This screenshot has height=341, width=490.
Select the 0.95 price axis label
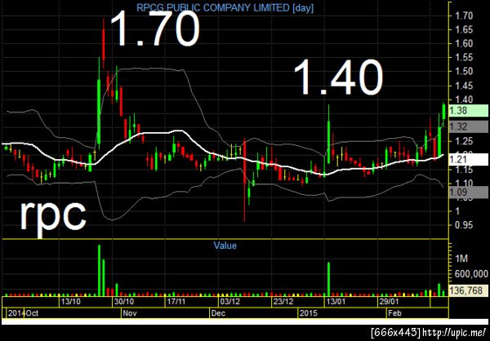[463, 225]
